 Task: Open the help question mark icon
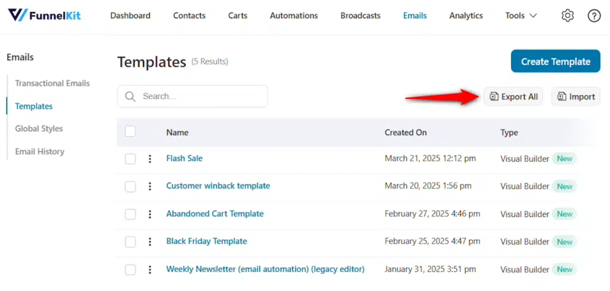(594, 16)
